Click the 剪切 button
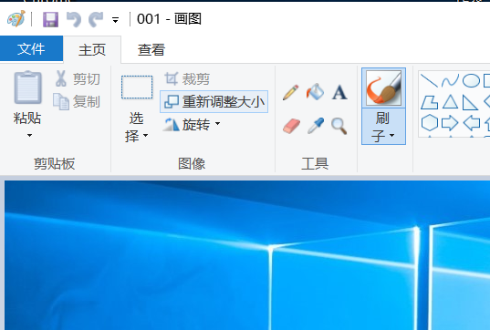Image resolution: width=490 pixels, height=330 pixels. pyautogui.click(x=78, y=78)
